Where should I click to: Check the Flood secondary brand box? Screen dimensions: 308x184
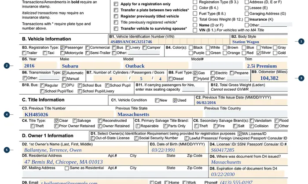(276, 120)
